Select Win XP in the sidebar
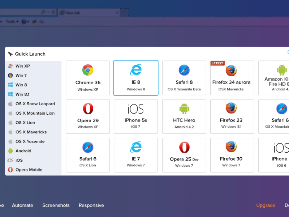Screen dimensions: 289x217 pos(33,66)
